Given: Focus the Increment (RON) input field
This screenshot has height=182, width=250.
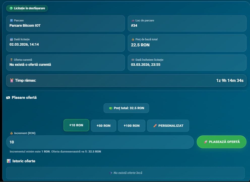Looking at the screenshot, I should [x=100, y=142].
